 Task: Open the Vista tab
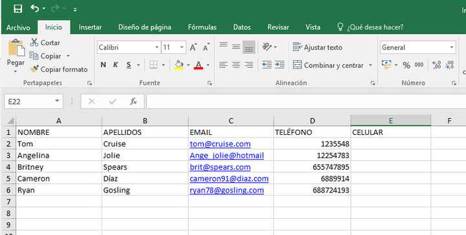pos(313,27)
